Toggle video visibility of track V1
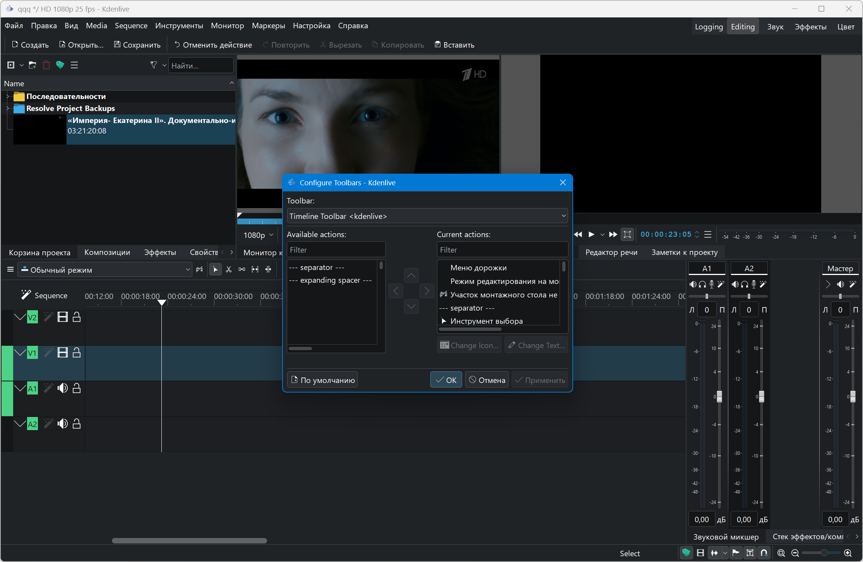Screen dimensions: 863x562 62,353
